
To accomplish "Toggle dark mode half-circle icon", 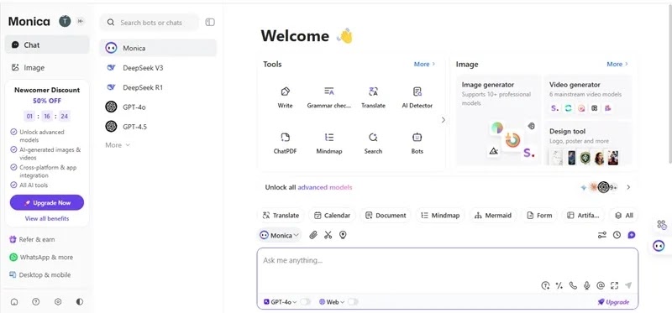I will [80, 302].
